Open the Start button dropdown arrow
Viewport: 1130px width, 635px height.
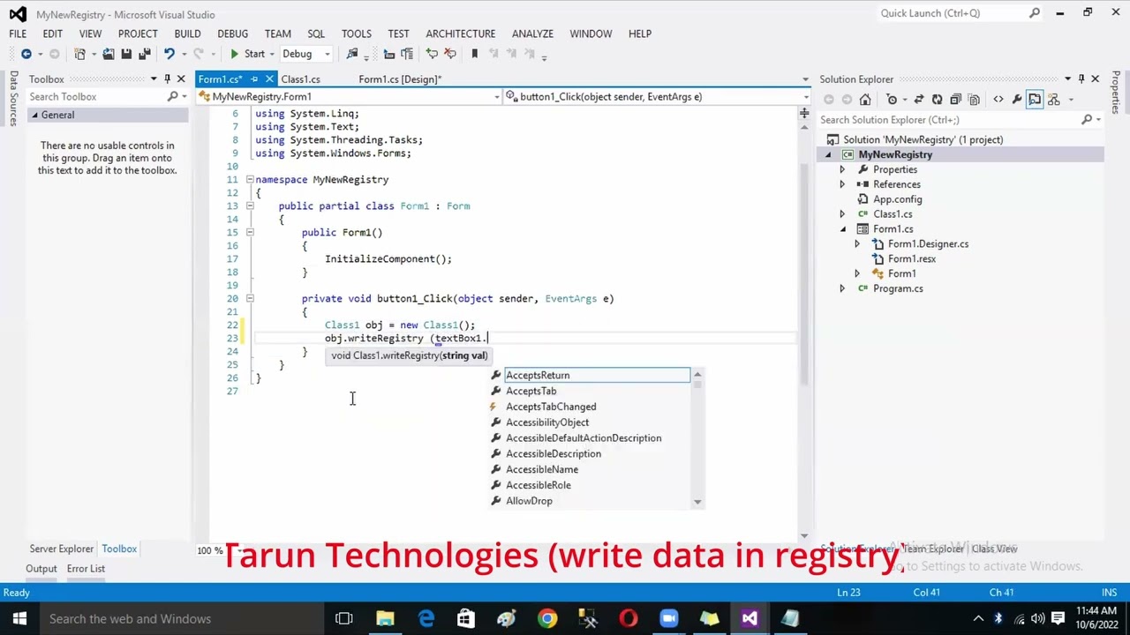[271, 54]
